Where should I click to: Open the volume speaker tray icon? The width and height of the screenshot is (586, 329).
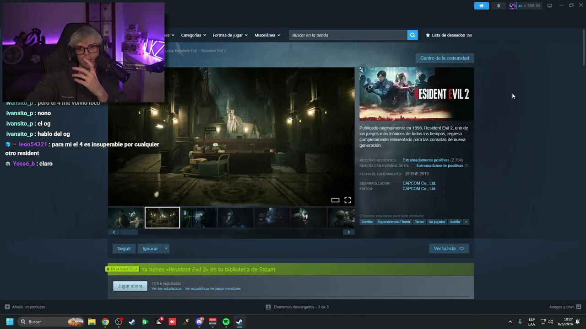click(x=550, y=322)
